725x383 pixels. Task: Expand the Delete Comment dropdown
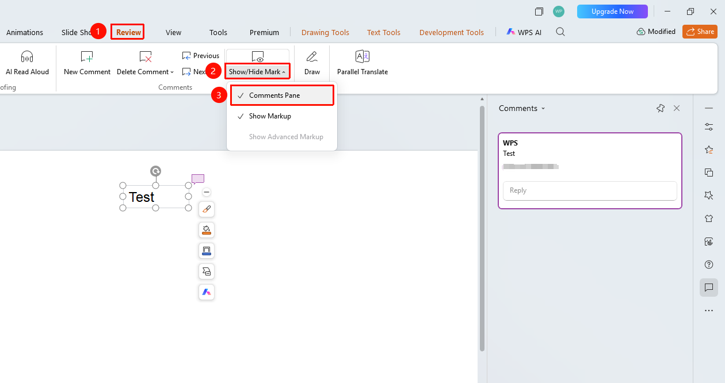(172, 72)
